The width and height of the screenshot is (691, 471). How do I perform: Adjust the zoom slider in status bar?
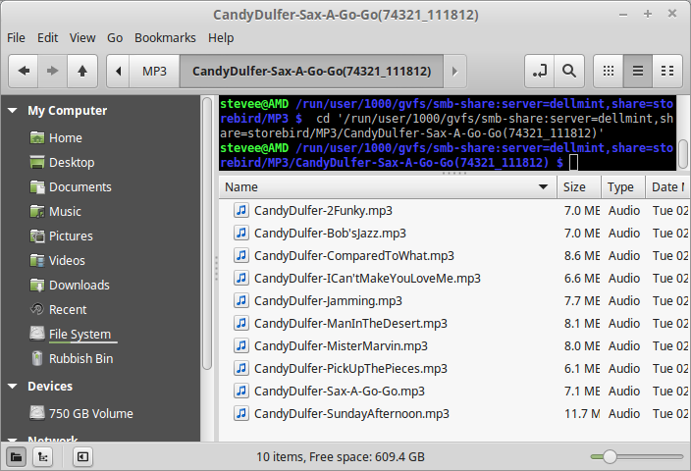click(x=610, y=456)
